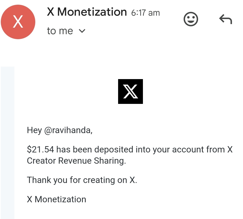Click the "to me" recipient label
The height and width of the screenshot is (219, 243).
click(x=60, y=31)
